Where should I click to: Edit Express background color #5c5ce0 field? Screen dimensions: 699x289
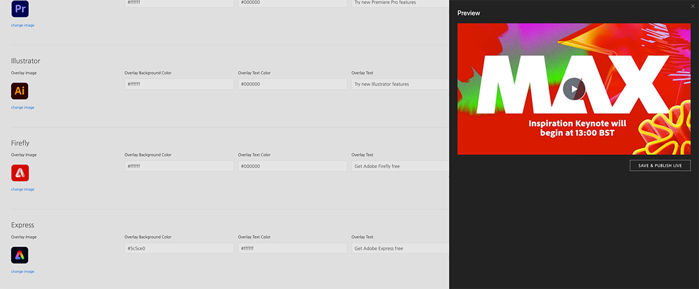(x=179, y=248)
